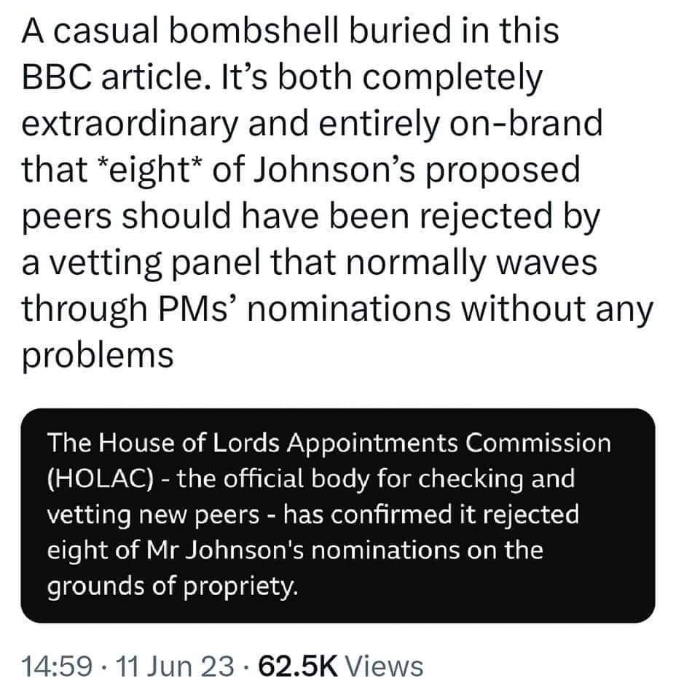Open the 62.5K Views count
This screenshot has width=676, height=700.
[341, 666]
